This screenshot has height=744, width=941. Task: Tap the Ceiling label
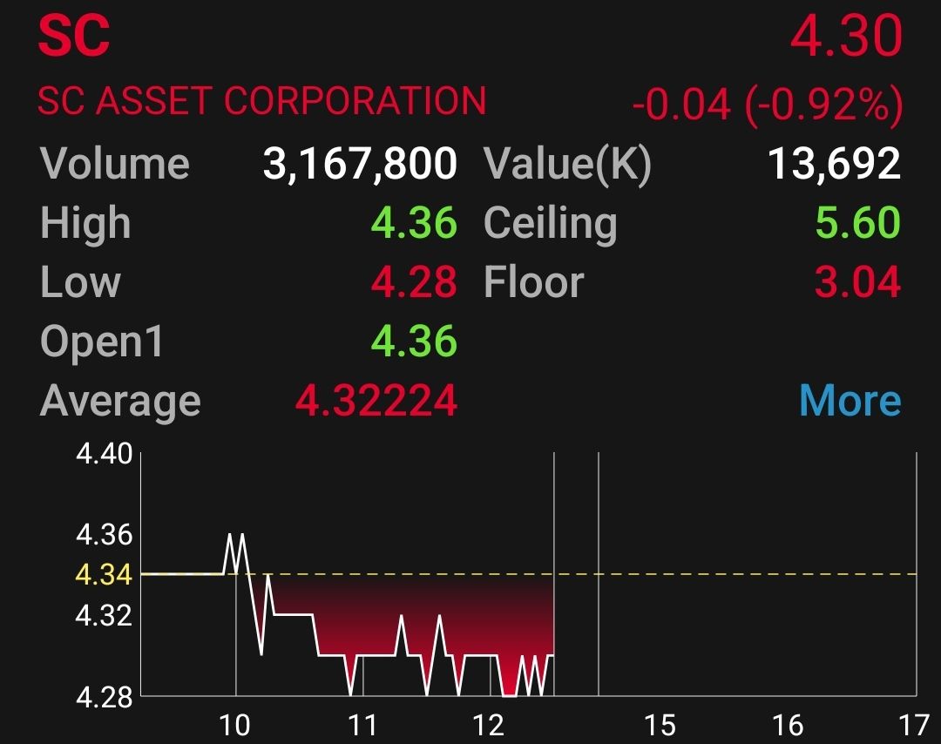tap(551, 224)
